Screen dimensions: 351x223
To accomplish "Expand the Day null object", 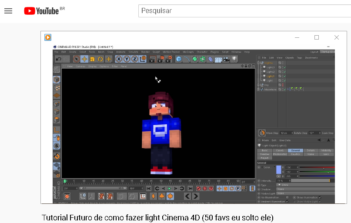I will click(x=258, y=85).
